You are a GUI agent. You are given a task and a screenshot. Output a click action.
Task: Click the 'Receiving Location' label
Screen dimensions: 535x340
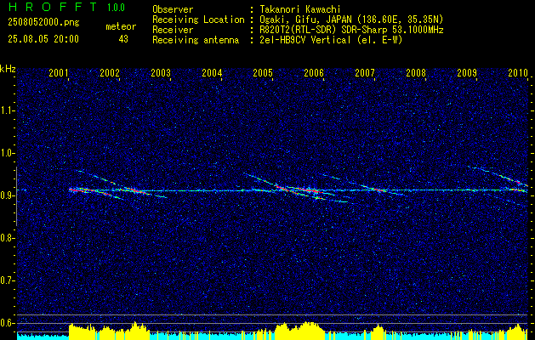(x=198, y=20)
